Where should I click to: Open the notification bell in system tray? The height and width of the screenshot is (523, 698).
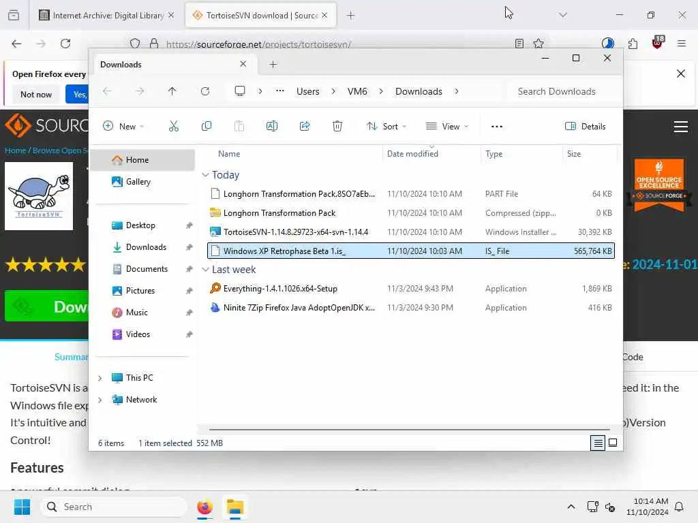pos(679,507)
